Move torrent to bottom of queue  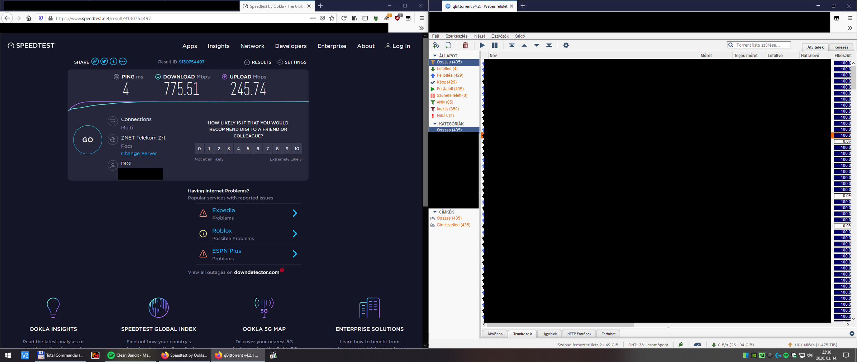pos(549,45)
